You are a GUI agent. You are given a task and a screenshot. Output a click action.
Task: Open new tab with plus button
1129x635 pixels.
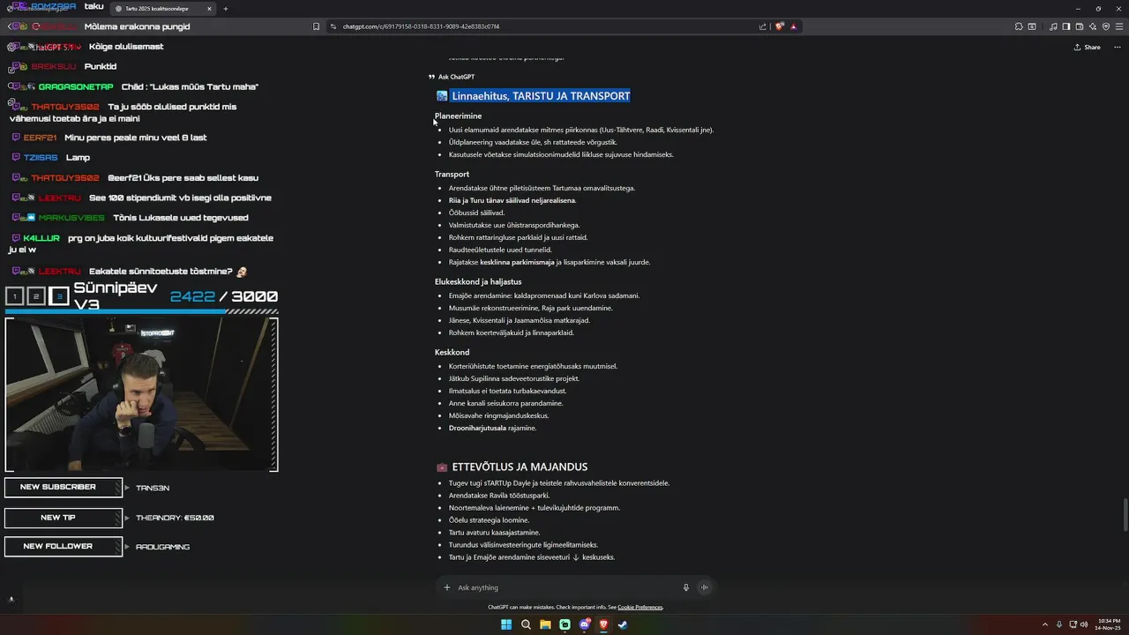[226, 9]
